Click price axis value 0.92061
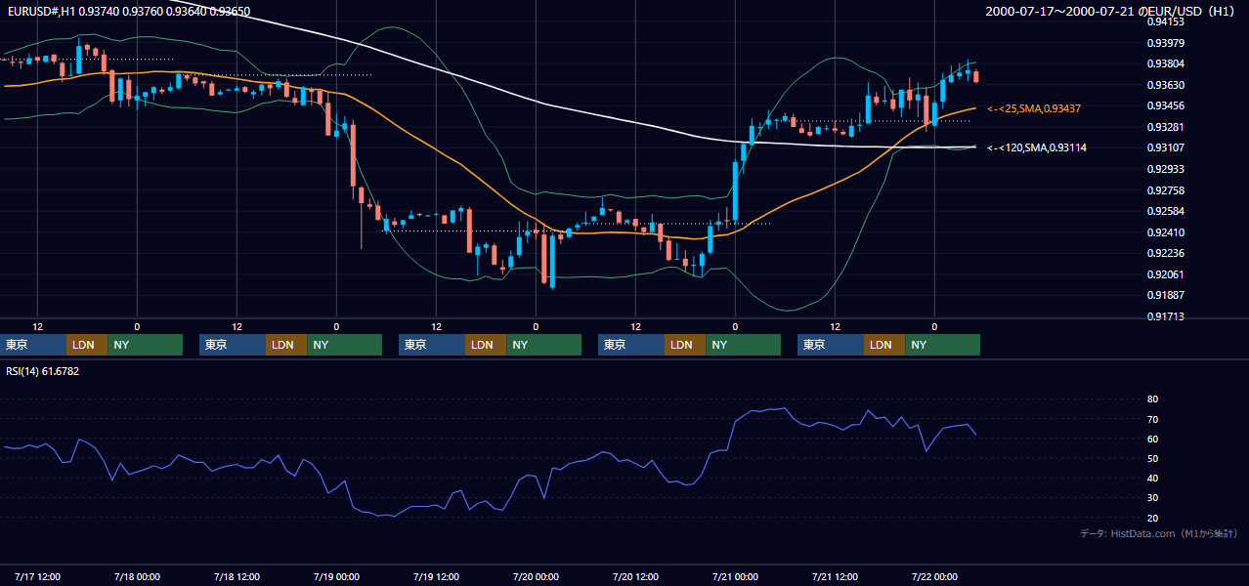 1166,274
